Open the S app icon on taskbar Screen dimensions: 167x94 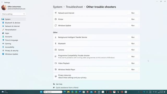118,92
